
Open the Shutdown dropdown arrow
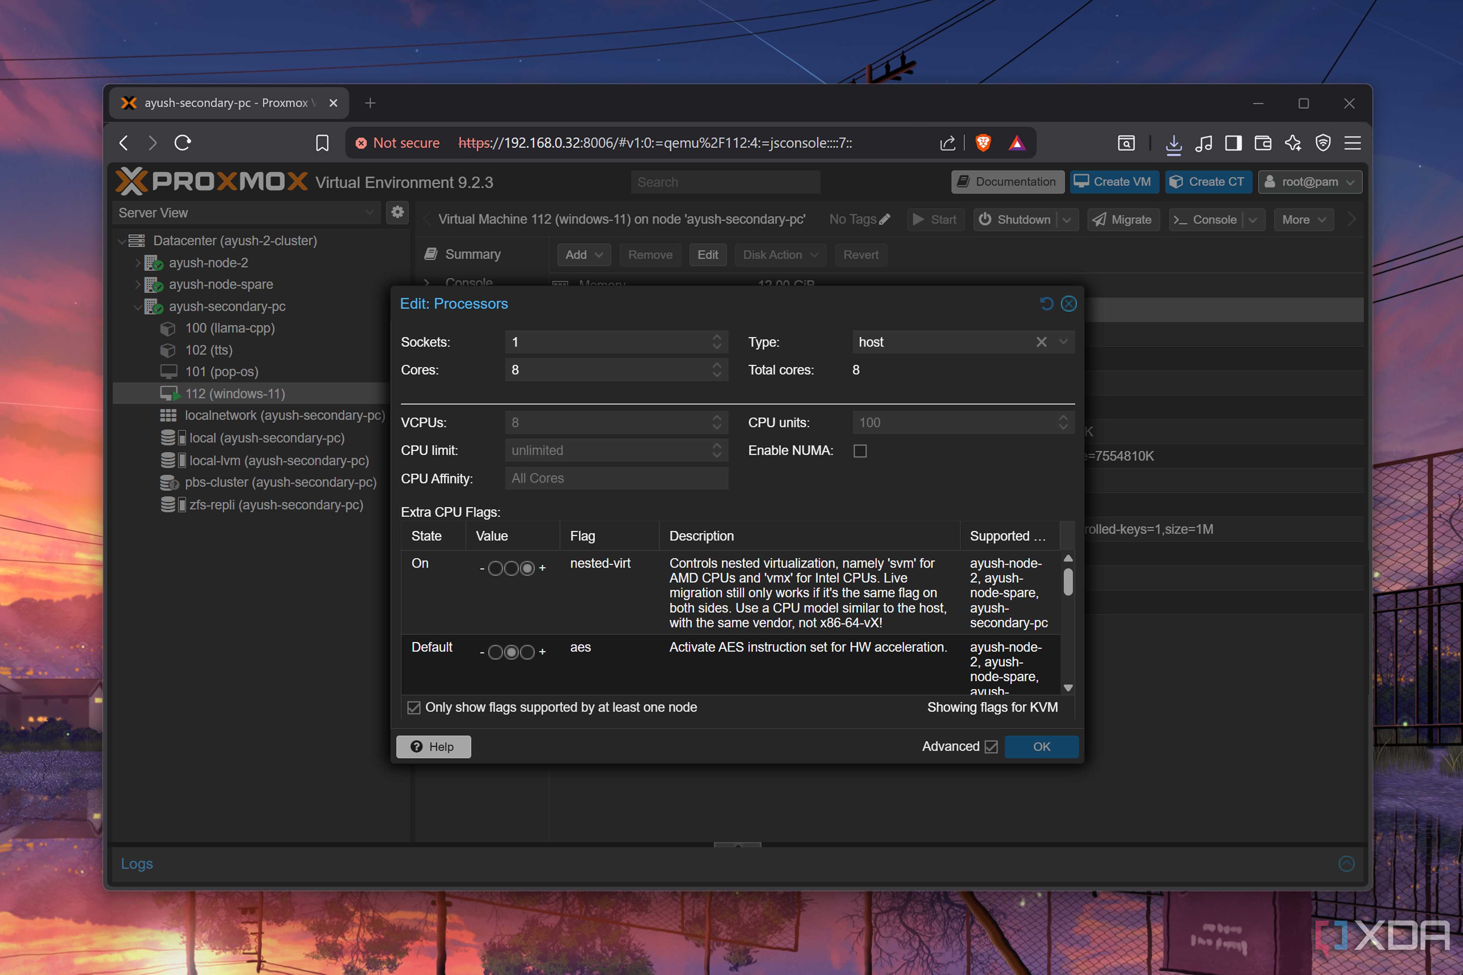(x=1067, y=219)
